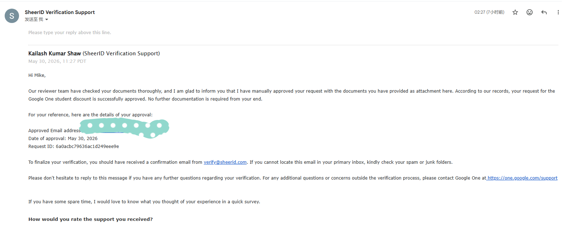Click the sender avatar with letter S

point(12,16)
